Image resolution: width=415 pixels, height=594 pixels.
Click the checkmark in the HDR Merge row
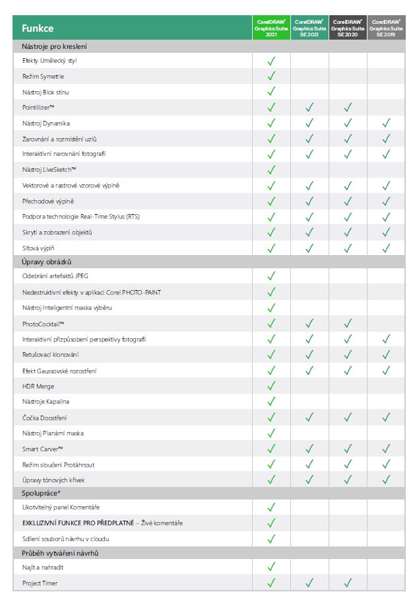(x=271, y=386)
